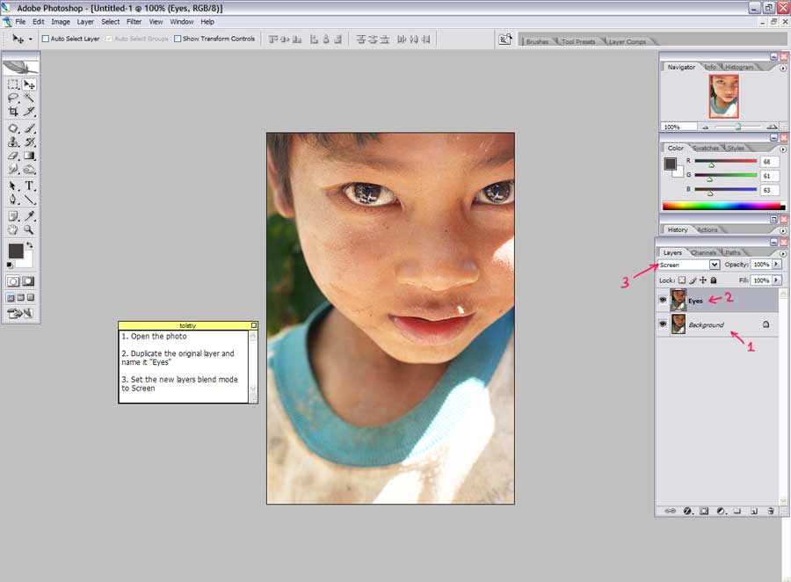Toggle Background layer visibility
Viewport: 791px width, 582px height.
point(662,324)
